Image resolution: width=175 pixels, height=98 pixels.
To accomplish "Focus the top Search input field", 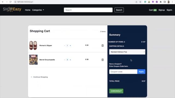I will 88,10.
